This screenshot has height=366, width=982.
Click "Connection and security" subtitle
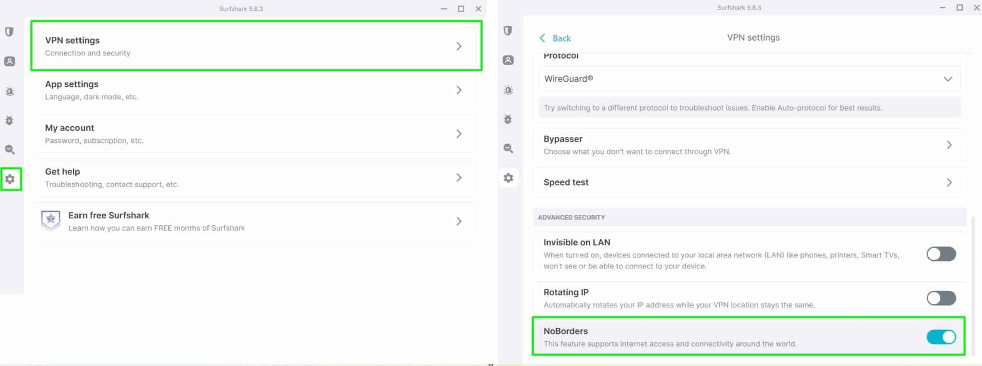[87, 53]
